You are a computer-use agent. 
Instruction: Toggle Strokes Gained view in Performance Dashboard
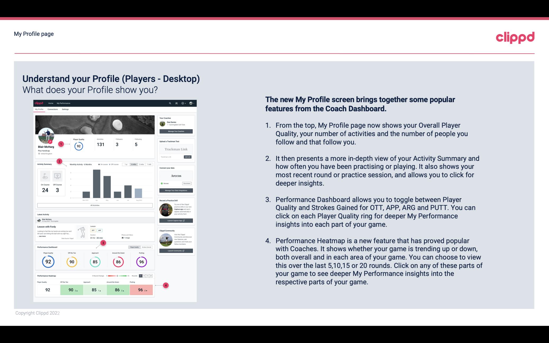[x=148, y=247]
